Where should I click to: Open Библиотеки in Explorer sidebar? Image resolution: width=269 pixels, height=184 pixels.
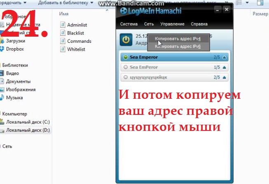[x=15, y=65]
